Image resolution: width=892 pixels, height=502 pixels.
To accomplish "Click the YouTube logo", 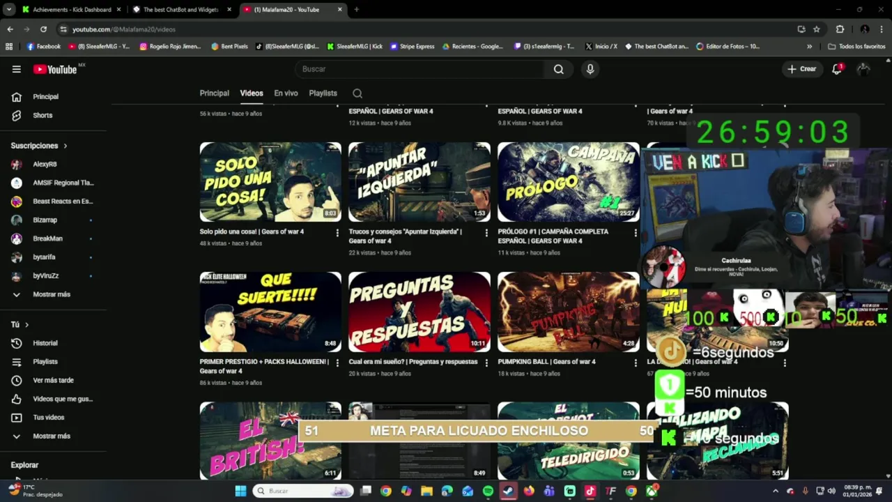I will pyautogui.click(x=55, y=69).
